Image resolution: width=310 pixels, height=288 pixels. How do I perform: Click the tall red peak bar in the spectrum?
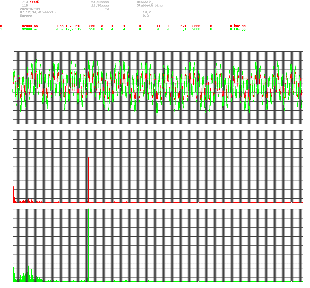[88, 180]
